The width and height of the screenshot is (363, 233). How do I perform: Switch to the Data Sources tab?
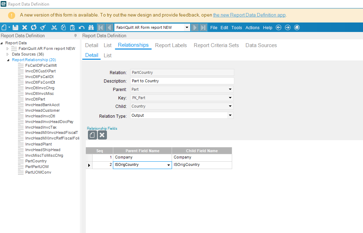click(261, 45)
